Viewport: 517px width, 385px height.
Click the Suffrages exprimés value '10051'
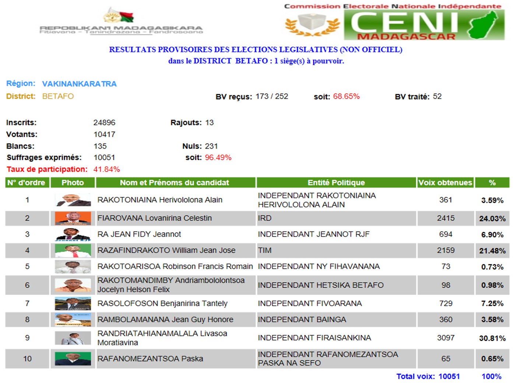104,158
